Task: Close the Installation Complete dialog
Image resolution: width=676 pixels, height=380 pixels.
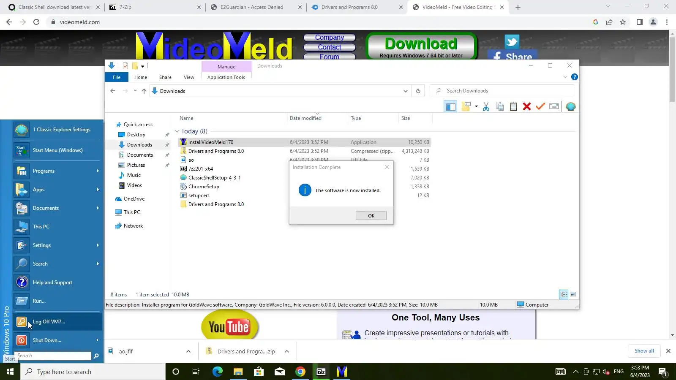Action: [387, 167]
